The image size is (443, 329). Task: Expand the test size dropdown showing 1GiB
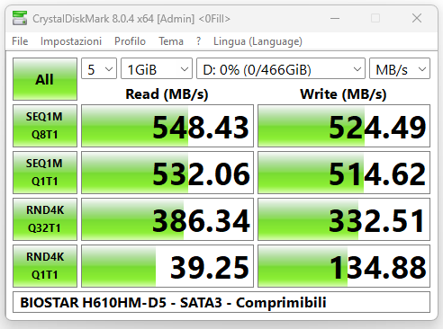[x=157, y=68]
